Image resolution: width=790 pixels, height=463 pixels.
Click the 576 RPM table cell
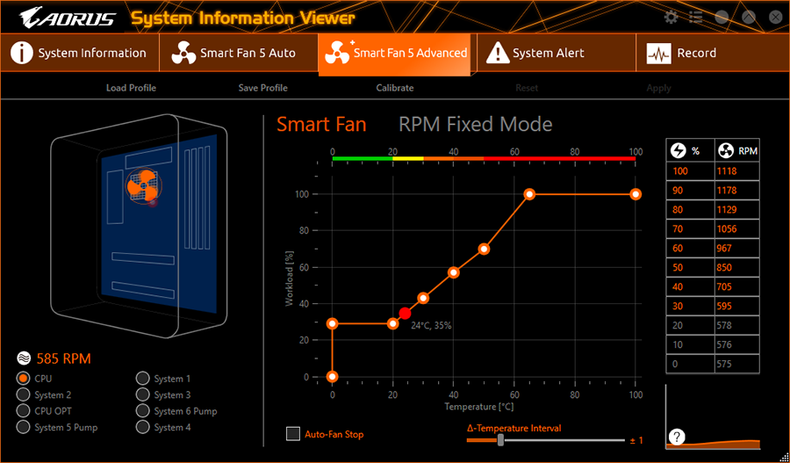coord(736,344)
